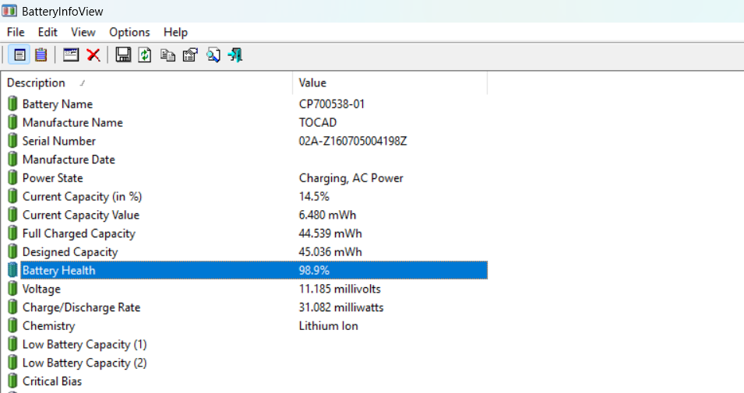The image size is (744, 393).
Task: Click the battery icon beside Manufacture Name
Action: tap(12, 122)
